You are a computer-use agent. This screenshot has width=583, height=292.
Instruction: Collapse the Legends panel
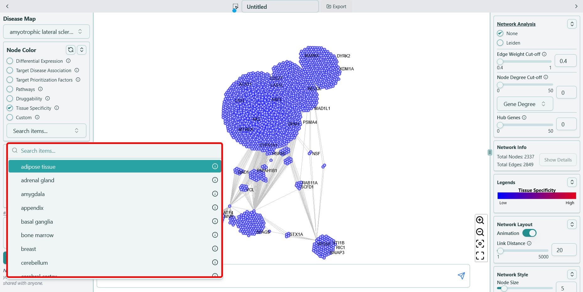[572, 182]
